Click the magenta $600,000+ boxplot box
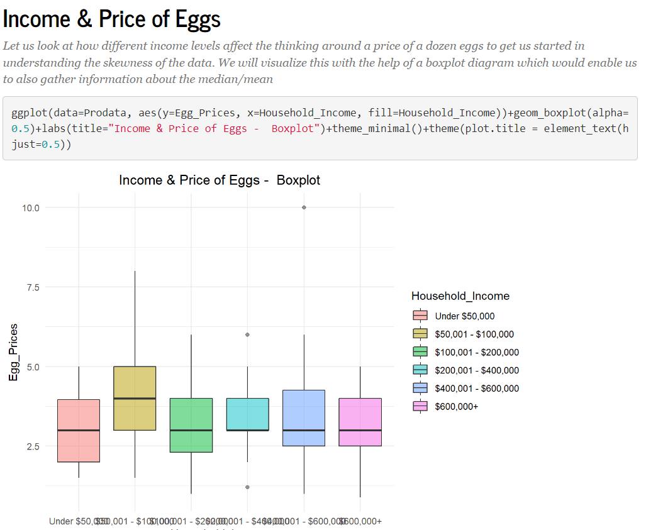The width and height of the screenshot is (646, 530). (x=360, y=422)
